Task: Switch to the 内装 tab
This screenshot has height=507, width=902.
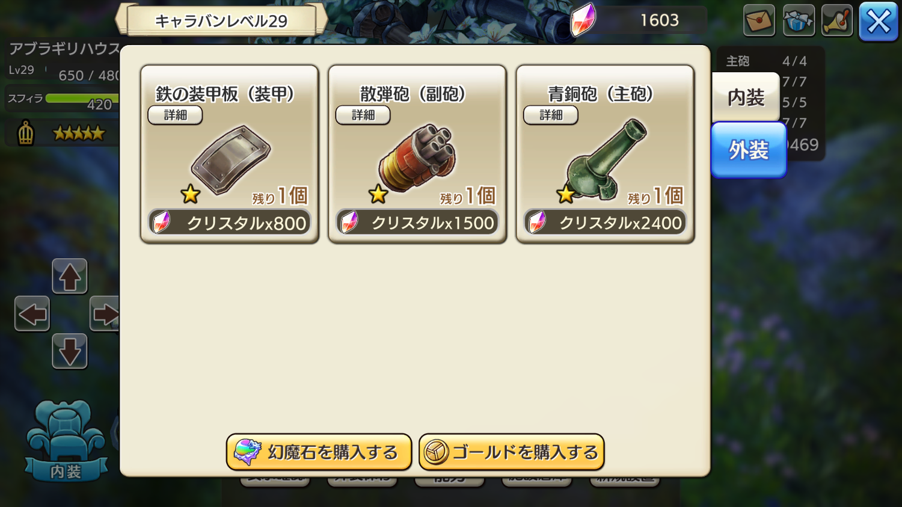Action: 746,97
